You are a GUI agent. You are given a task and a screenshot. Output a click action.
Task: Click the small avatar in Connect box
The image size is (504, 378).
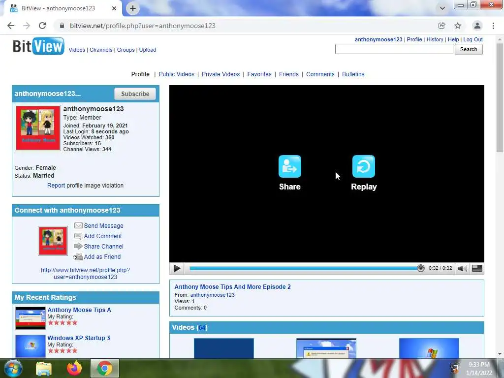53,241
